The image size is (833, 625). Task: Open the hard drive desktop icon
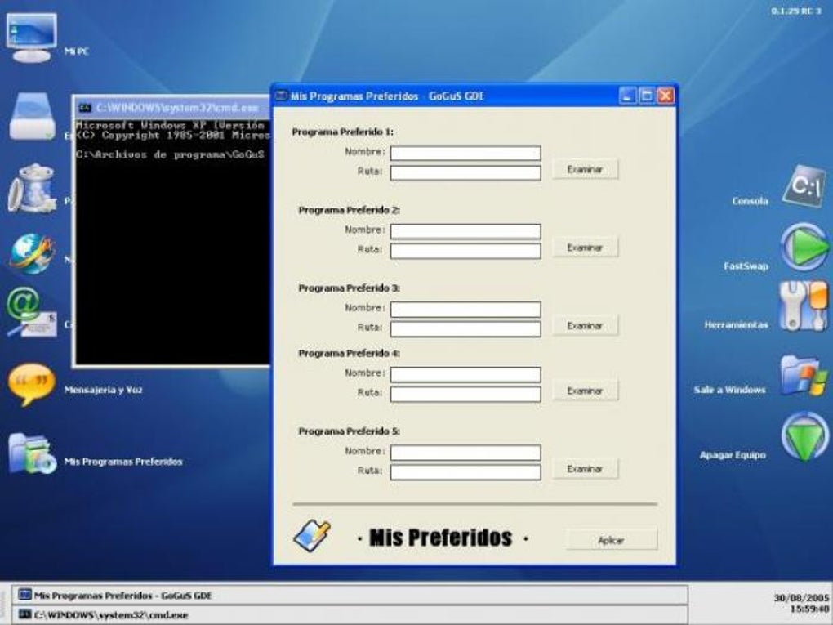click(32, 117)
